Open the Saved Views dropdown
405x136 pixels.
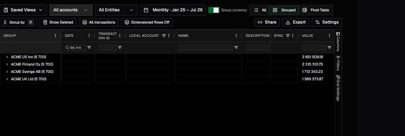23,10
